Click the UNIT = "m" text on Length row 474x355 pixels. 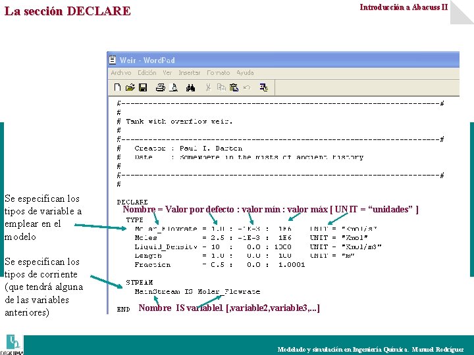point(332,256)
